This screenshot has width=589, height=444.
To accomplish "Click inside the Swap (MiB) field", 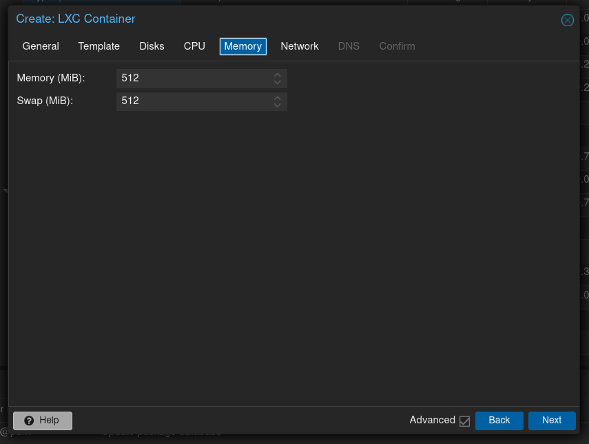I will [x=193, y=101].
